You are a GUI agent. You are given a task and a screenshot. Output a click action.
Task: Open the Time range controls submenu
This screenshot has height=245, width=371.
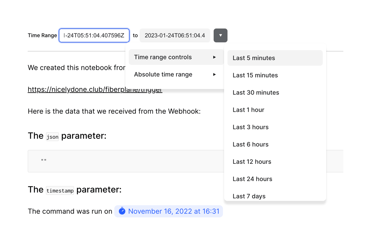click(x=163, y=57)
